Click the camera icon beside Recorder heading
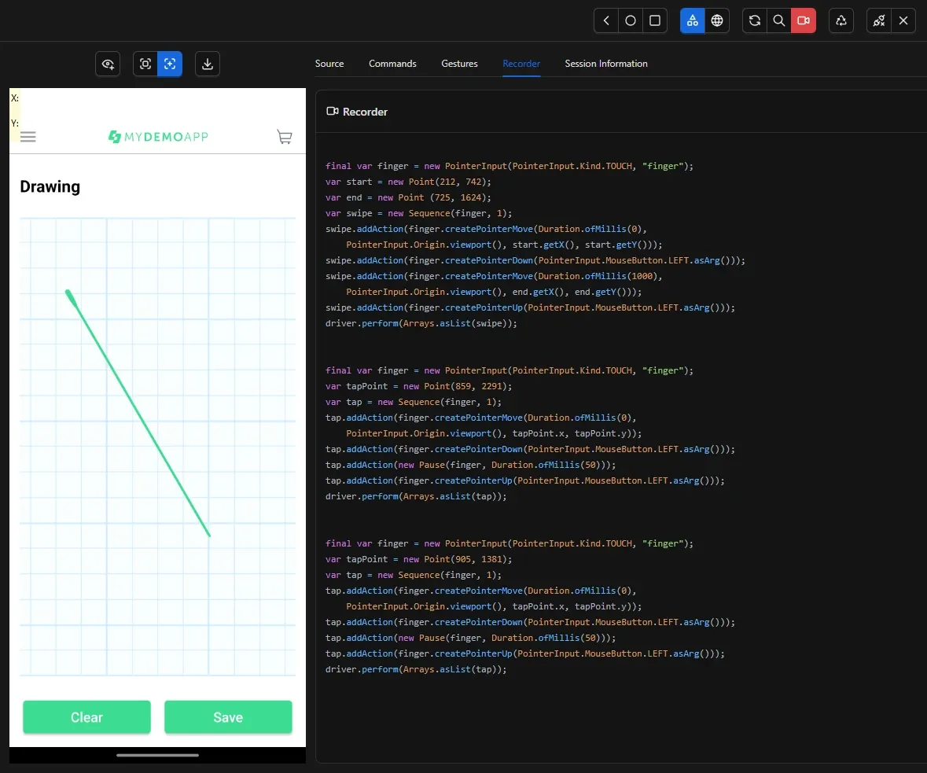 333,111
